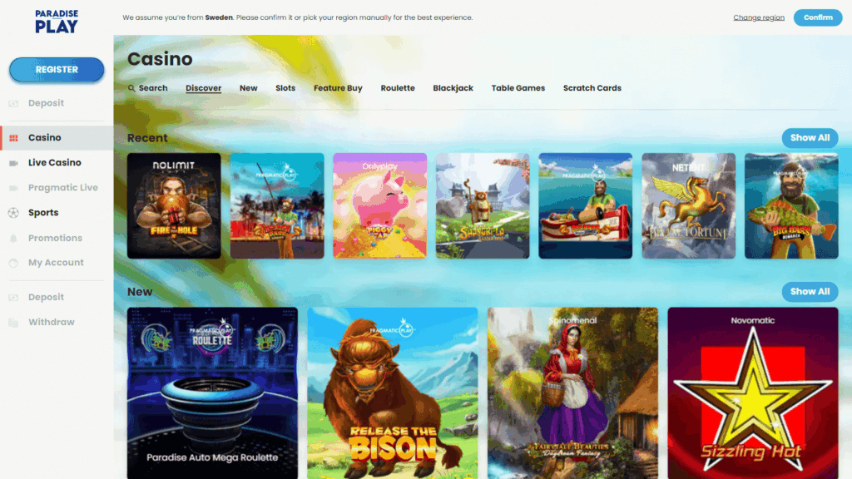Open the Fire in the Hole game
852x479 pixels.
coord(174,205)
